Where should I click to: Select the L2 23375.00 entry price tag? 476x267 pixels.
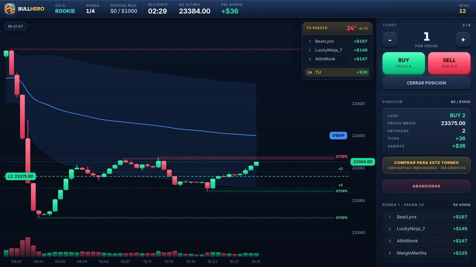coord(21,176)
